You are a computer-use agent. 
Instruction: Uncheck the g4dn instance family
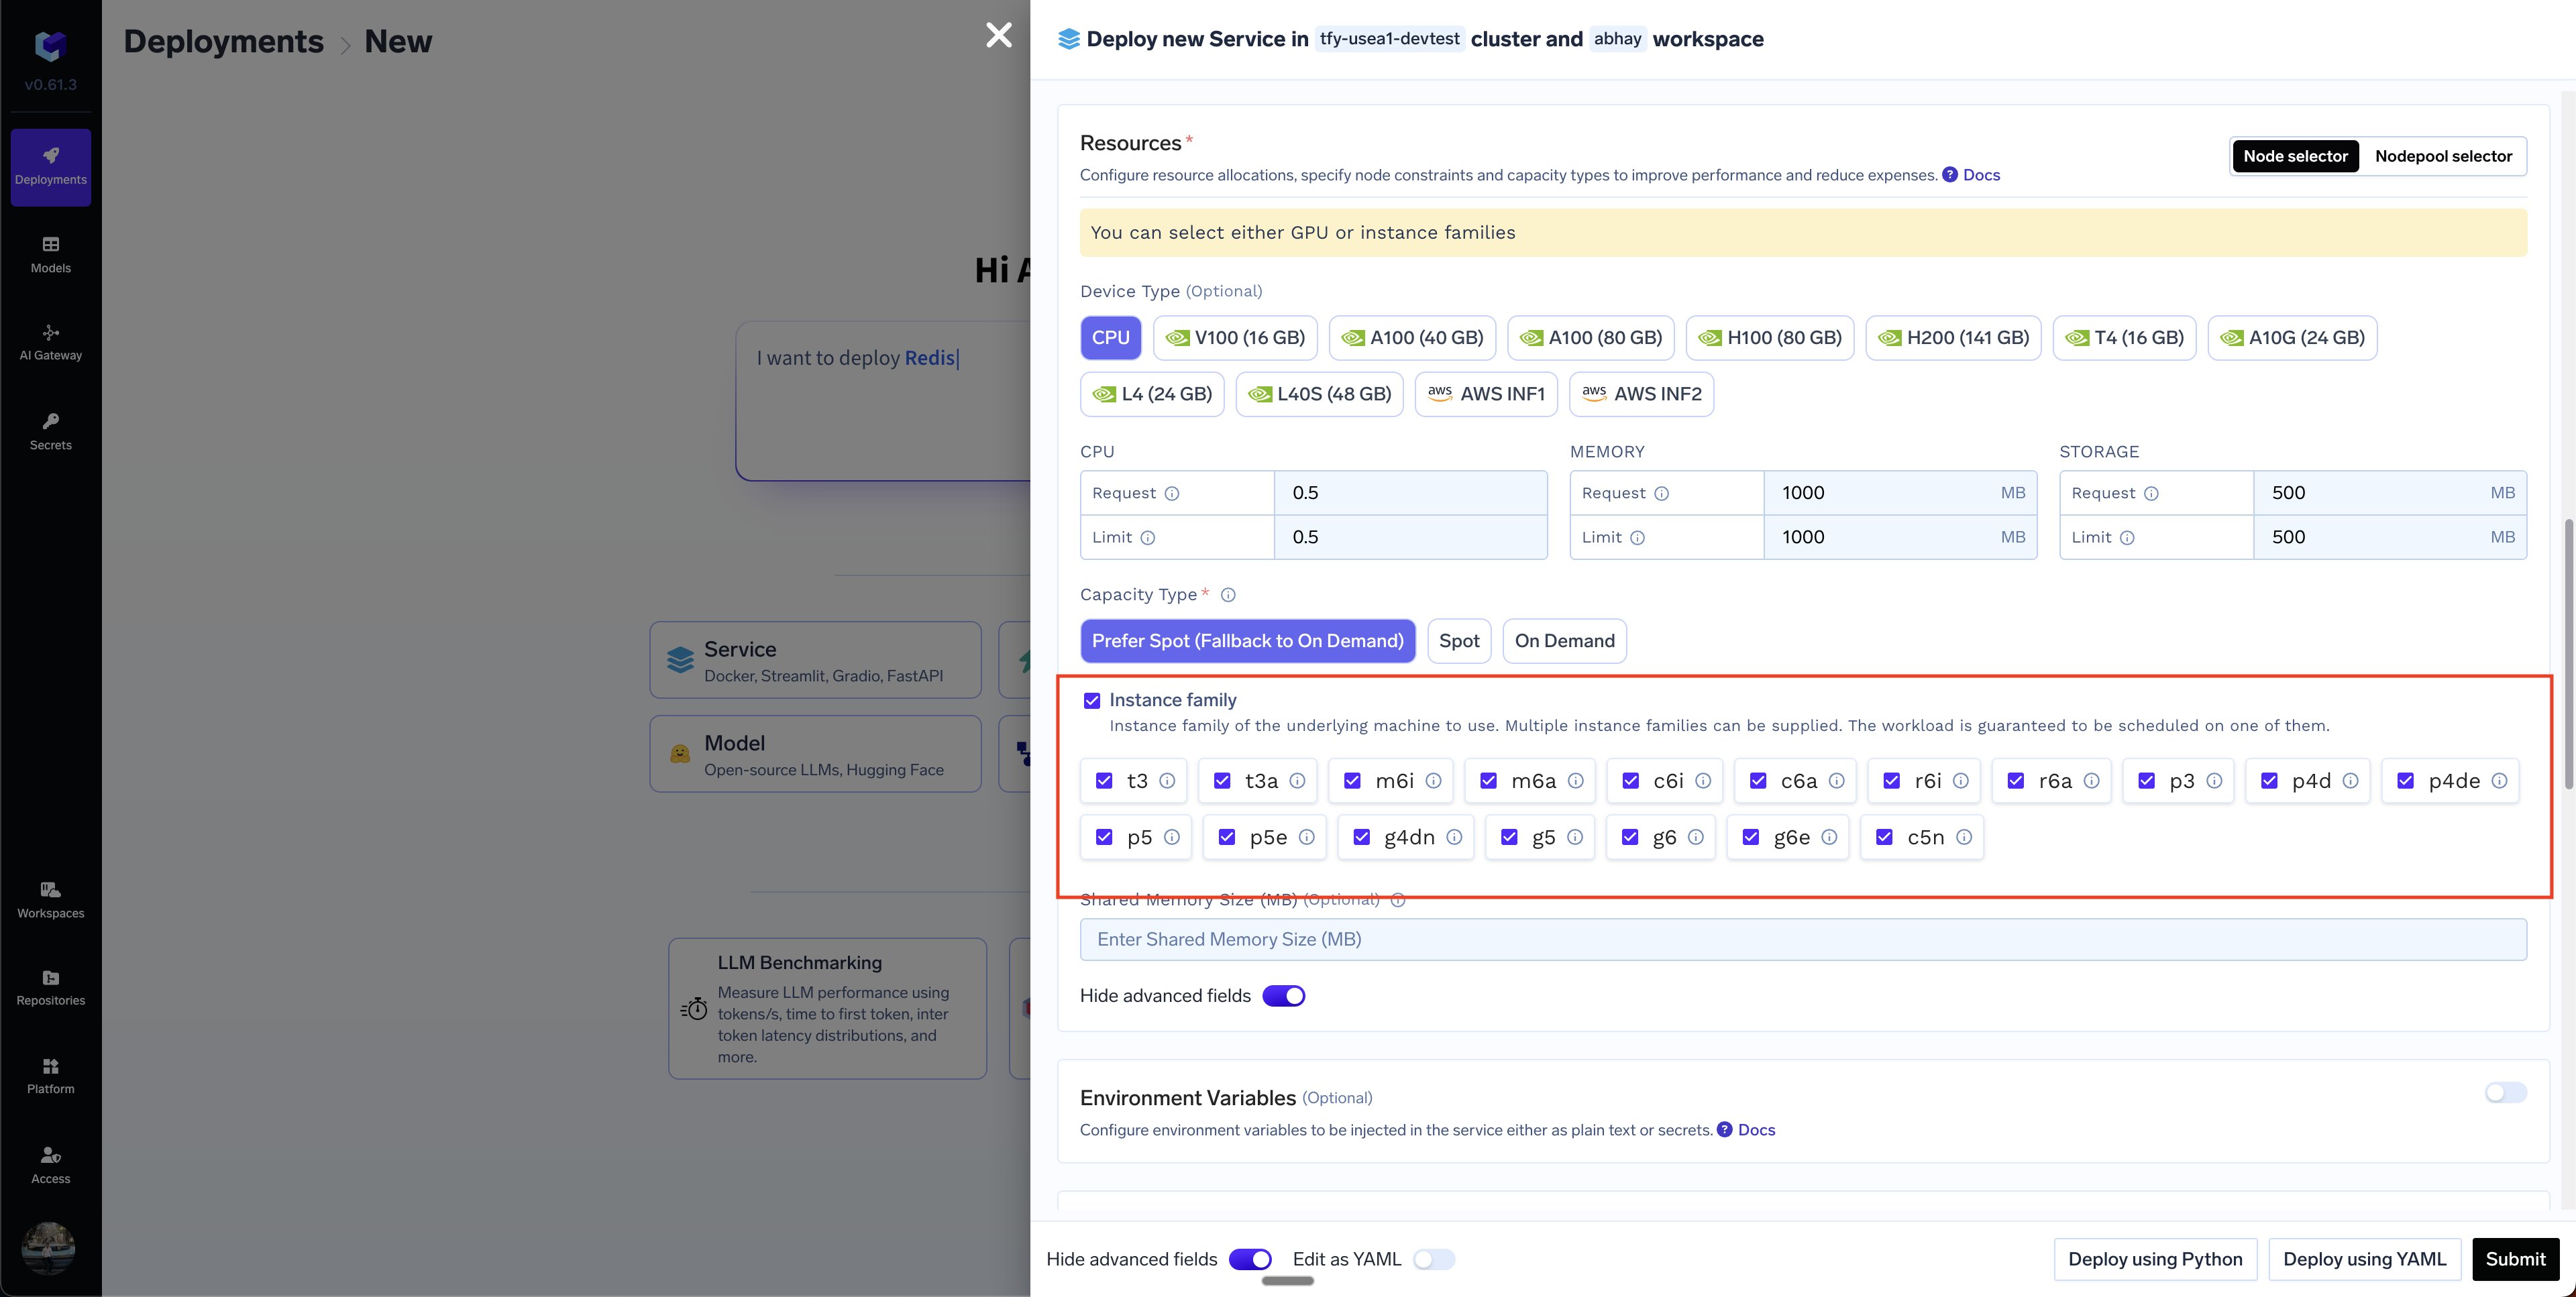[x=1361, y=838]
